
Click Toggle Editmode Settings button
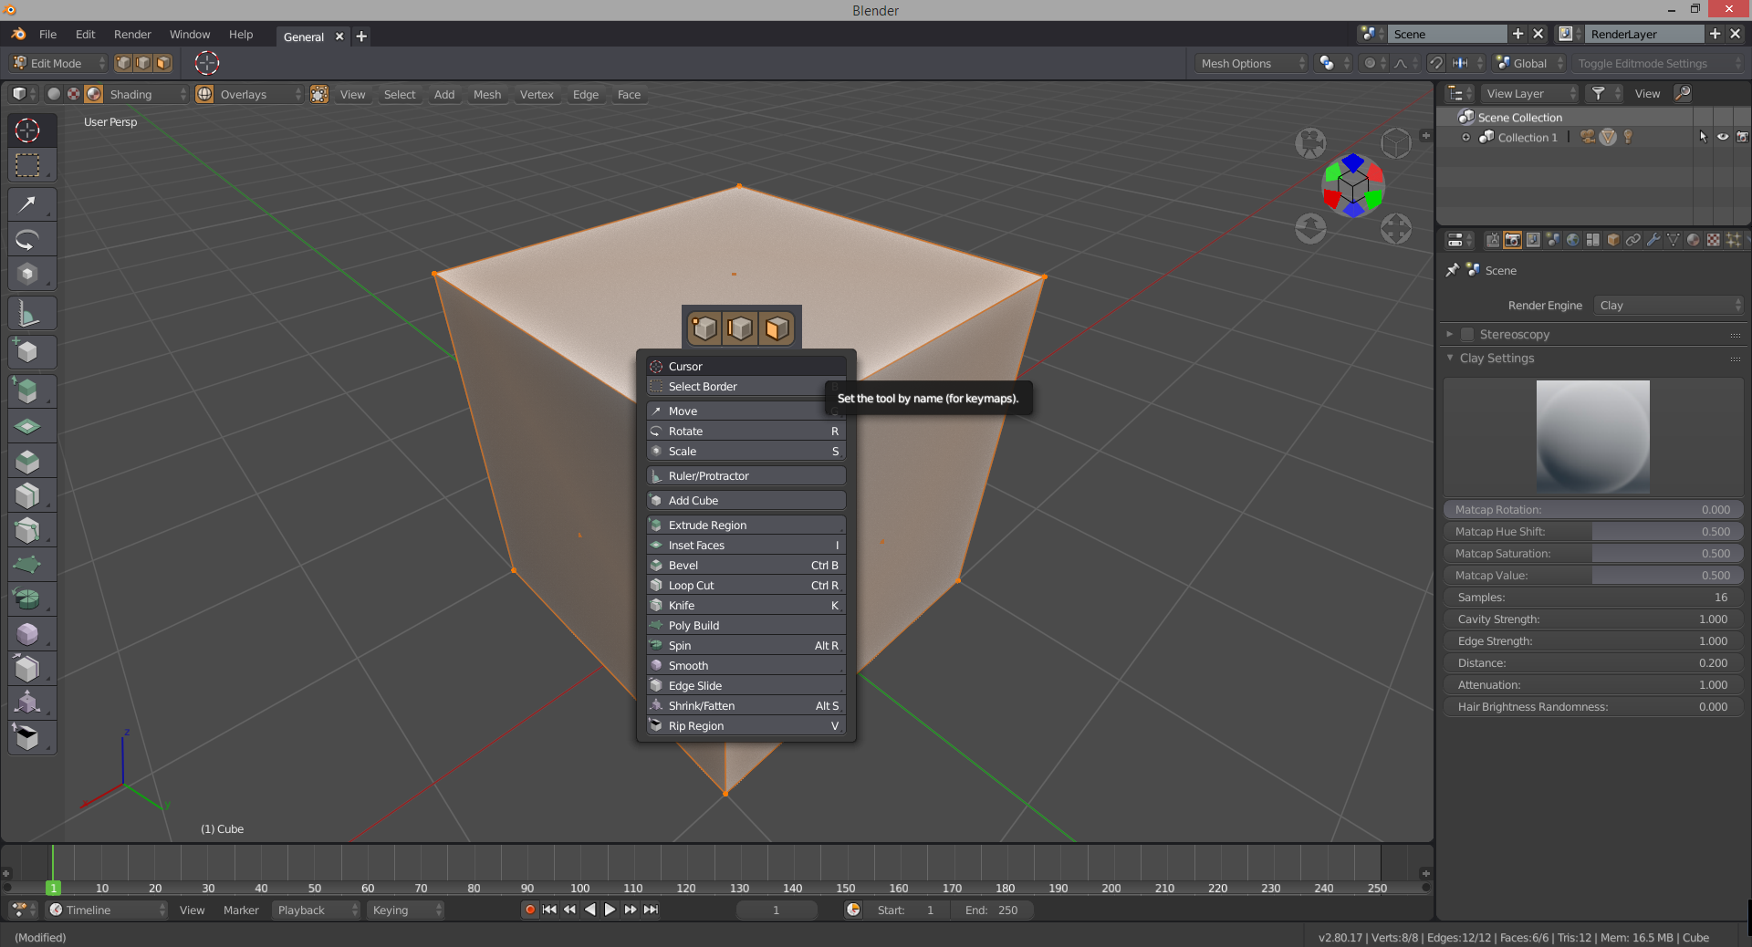tap(1656, 63)
